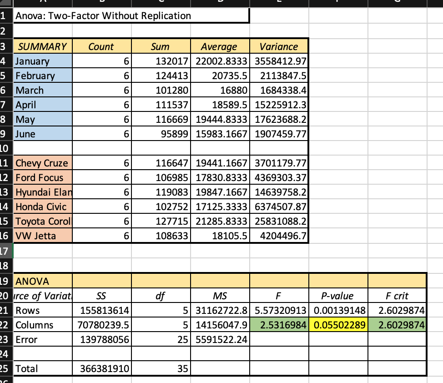Select the Count column header cell

click(101, 46)
